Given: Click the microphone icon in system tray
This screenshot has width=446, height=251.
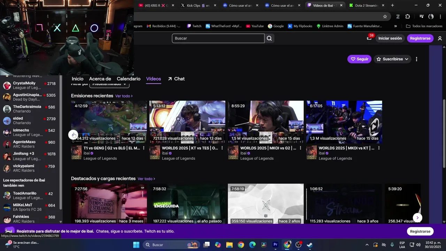Looking at the screenshot, I should pos(392,245).
